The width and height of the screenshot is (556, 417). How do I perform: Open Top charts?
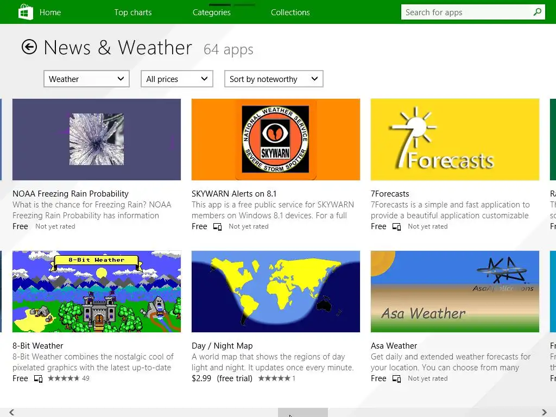[x=133, y=12]
